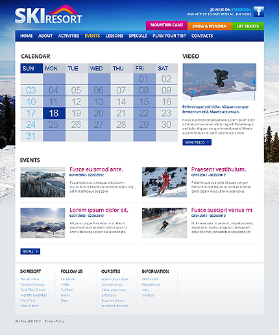Image resolution: width=279 pixels, height=335 pixels.
Task: Open the Facebook link under Follow Us
Action: pyautogui.click(x=67, y=279)
